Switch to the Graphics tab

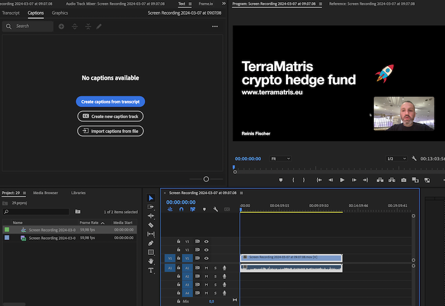coord(60,13)
